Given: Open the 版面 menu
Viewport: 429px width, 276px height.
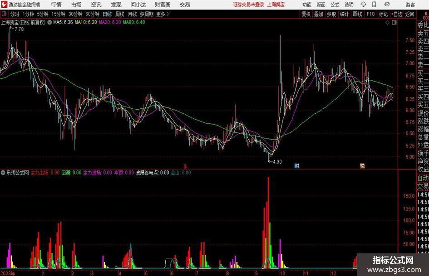Looking at the screenshot, I should pos(321,5).
